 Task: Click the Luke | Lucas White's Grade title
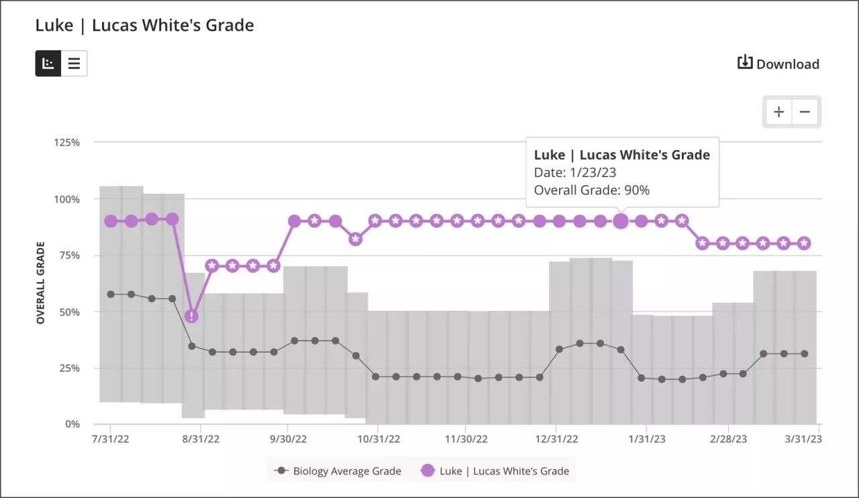point(144,25)
